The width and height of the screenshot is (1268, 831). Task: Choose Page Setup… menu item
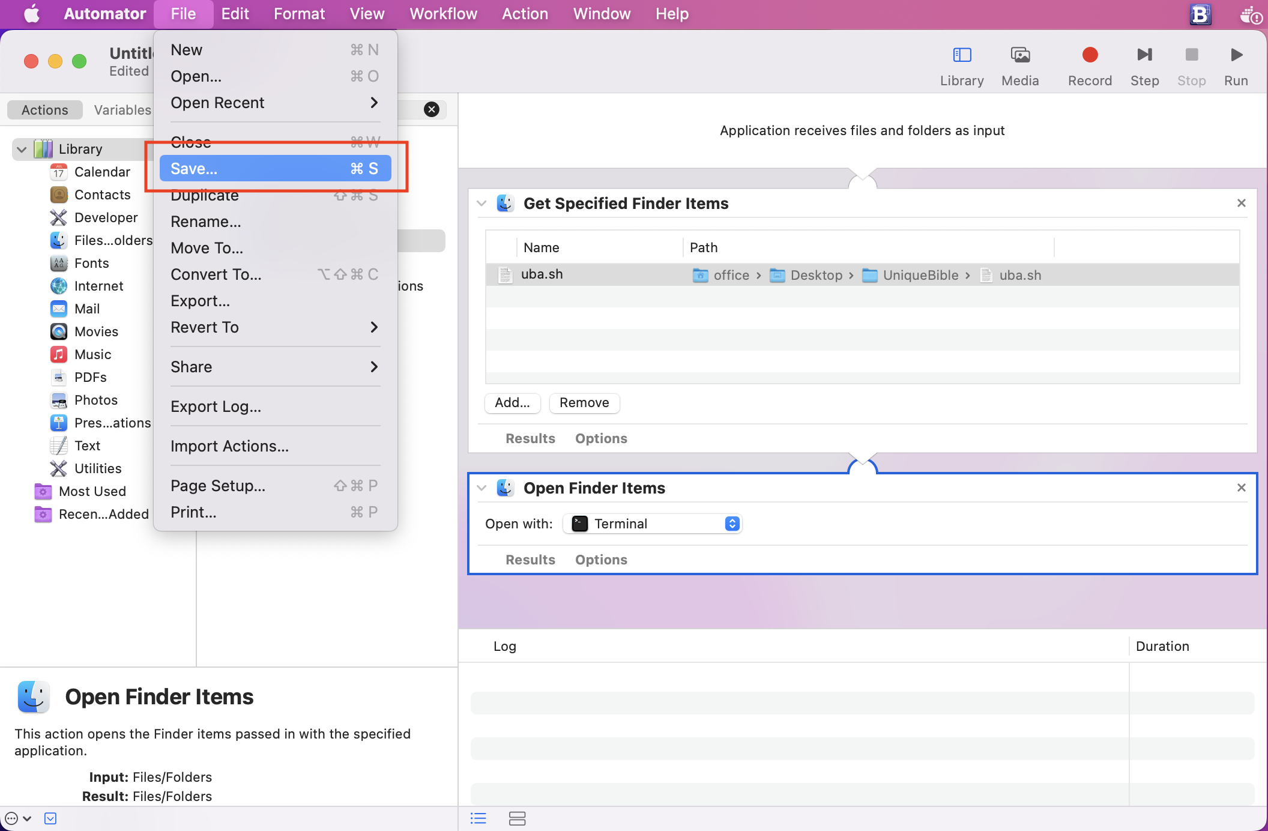coord(275,486)
